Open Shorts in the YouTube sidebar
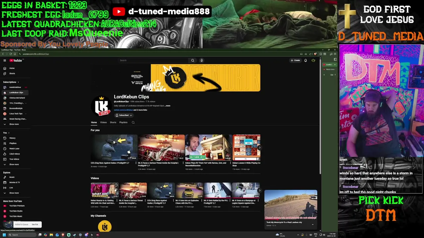 coord(15,73)
